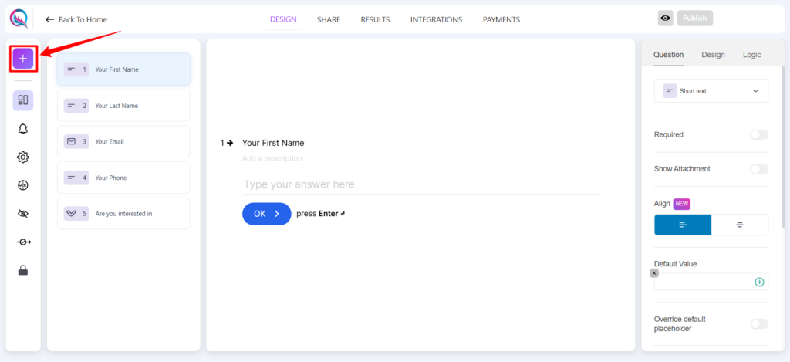Open the layout panel icon in sidebar
The height and width of the screenshot is (362, 790).
click(x=23, y=100)
